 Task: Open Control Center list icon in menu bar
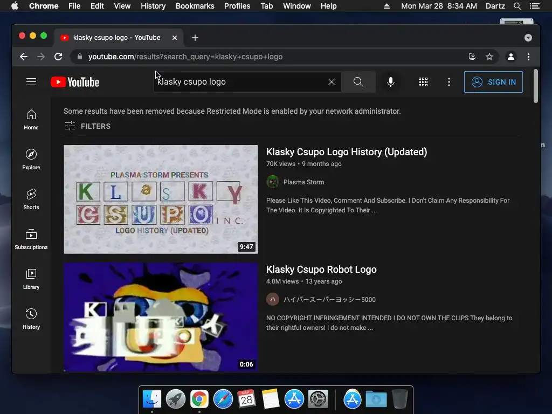(x=534, y=6)
